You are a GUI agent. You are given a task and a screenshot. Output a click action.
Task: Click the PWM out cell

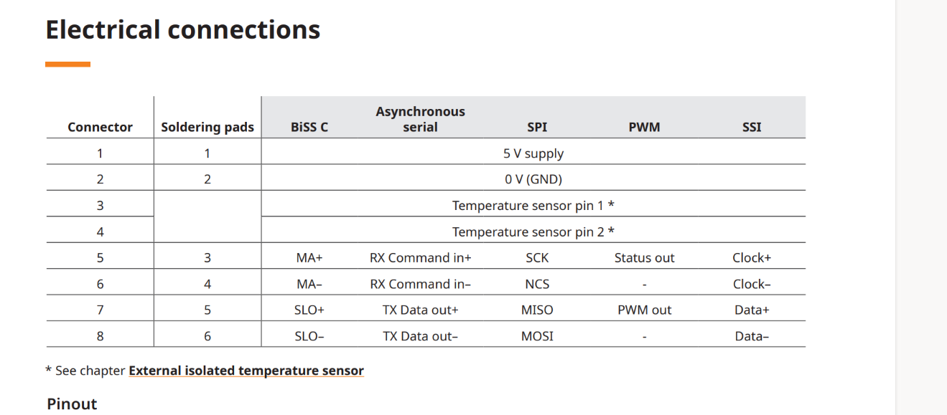click(645, 310)
